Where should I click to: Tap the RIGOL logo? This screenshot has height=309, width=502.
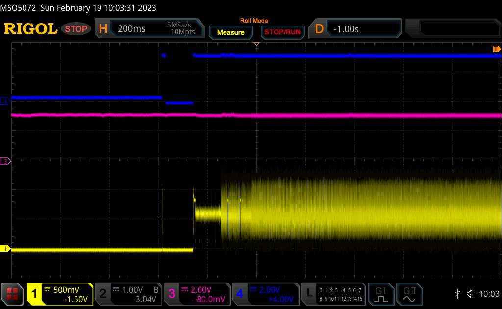[x=30, y=29]
